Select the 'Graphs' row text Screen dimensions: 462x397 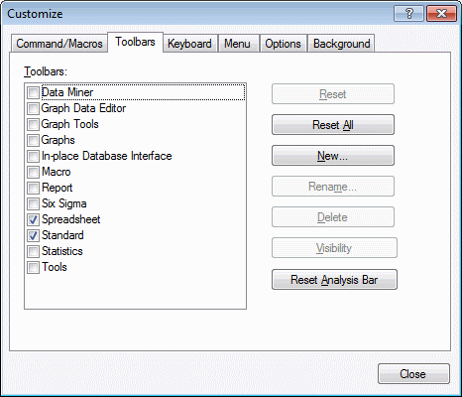point(58,140)
